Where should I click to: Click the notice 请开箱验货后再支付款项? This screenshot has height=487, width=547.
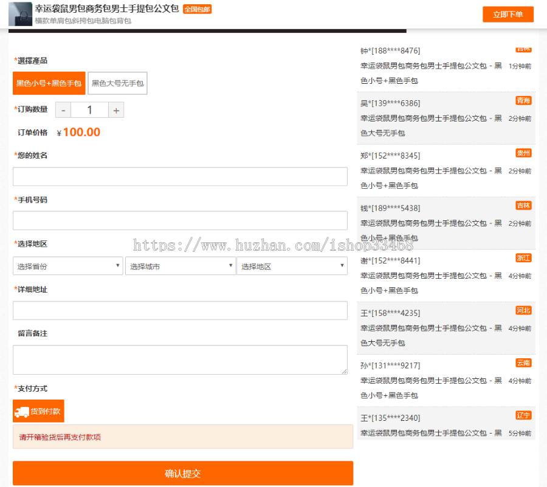(60, 437)
